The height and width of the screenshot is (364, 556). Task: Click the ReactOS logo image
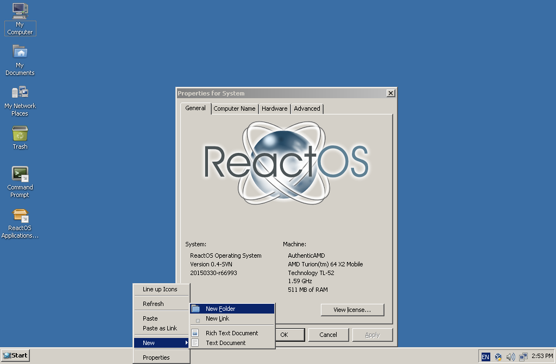pyautogui.click(x=287, y=163)
